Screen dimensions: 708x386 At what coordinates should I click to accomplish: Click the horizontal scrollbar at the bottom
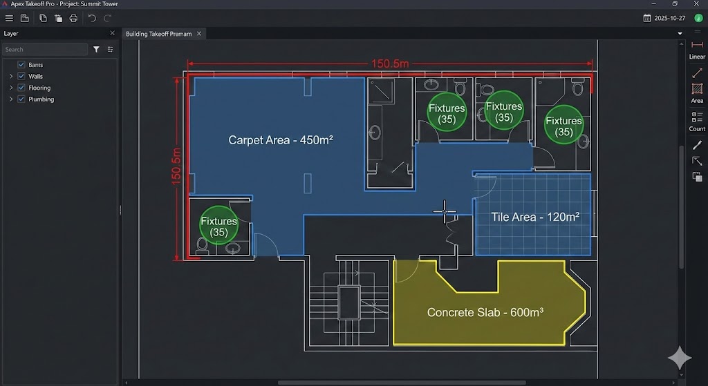coord(401,382)
